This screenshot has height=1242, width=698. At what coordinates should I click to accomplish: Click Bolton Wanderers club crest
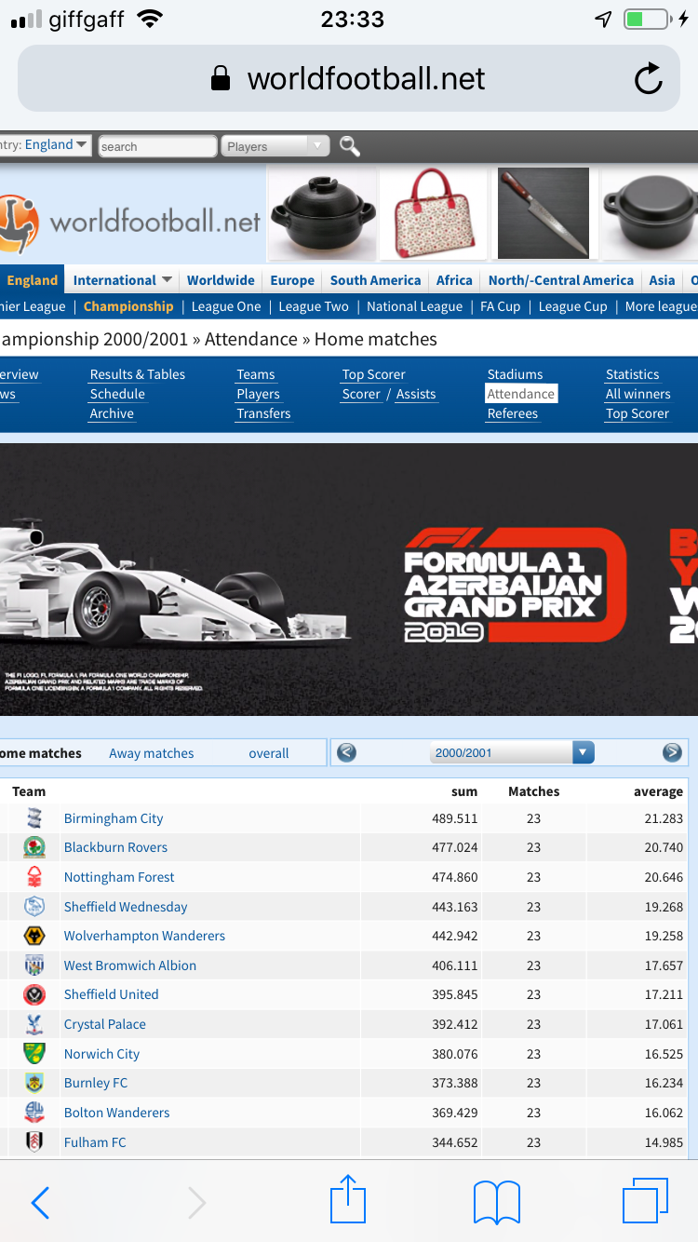click(x=34, y=1113)
